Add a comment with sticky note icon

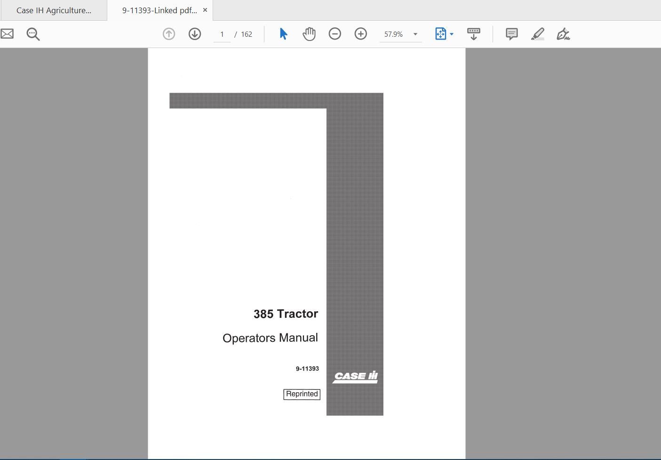coord(512,34)
